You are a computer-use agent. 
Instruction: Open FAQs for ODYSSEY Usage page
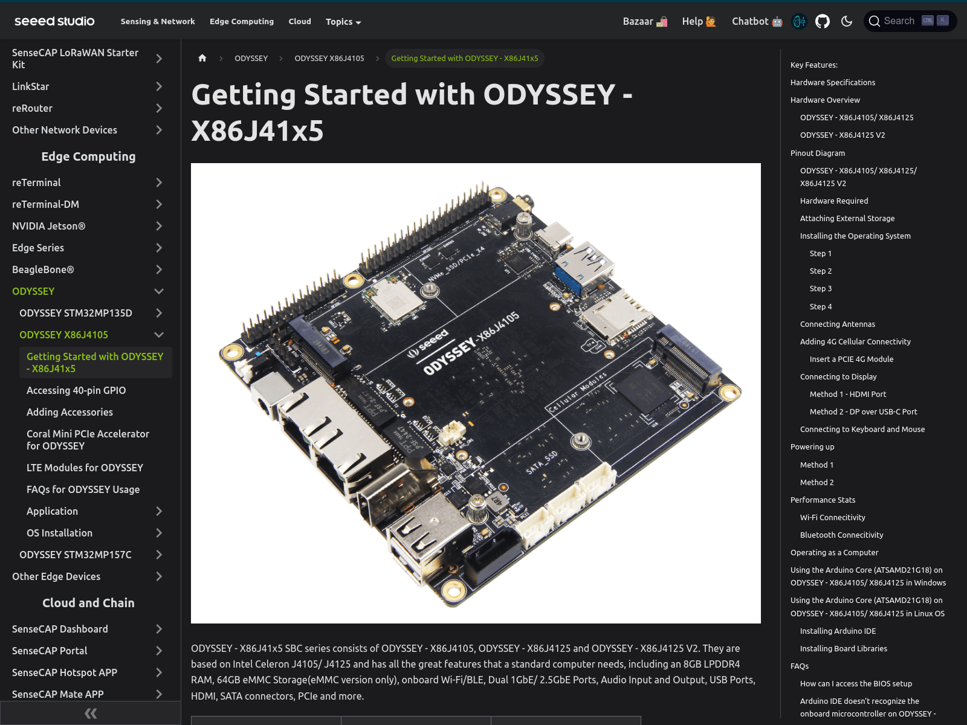[x=83, y=489]
